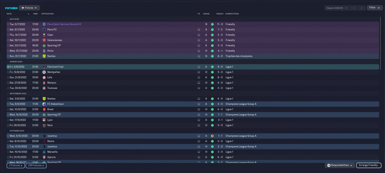Click the TV icon on Caen fixture row
385x173 pixels.
pyautogui.click(x=199, y=35)
